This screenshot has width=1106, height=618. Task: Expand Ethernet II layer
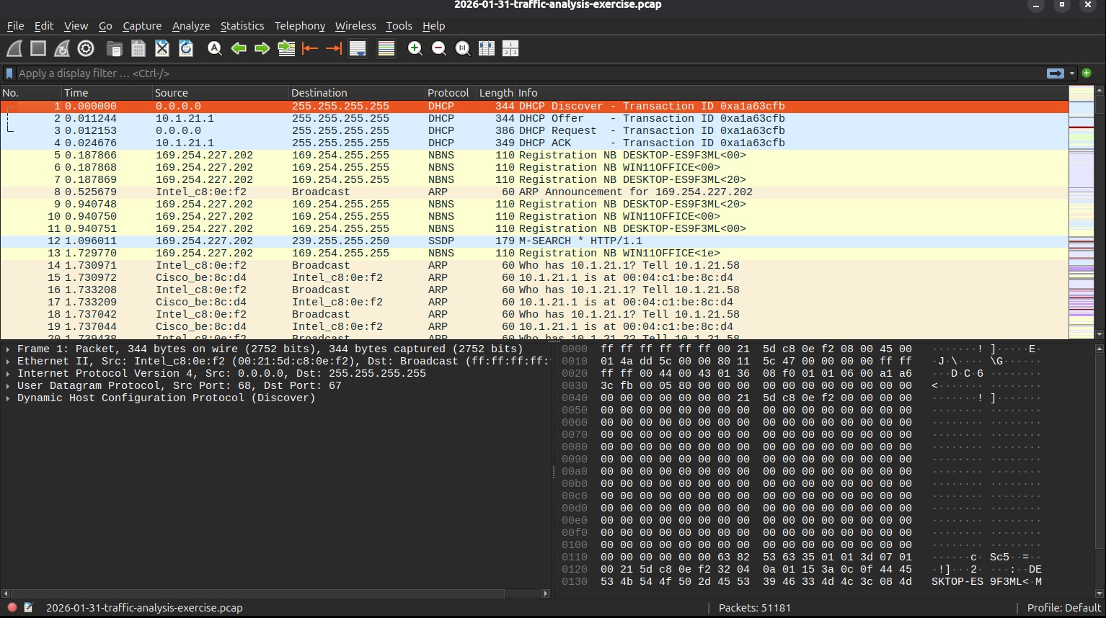click(8, 361)
